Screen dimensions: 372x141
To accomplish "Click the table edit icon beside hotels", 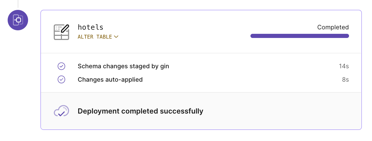I will [61, 32].
